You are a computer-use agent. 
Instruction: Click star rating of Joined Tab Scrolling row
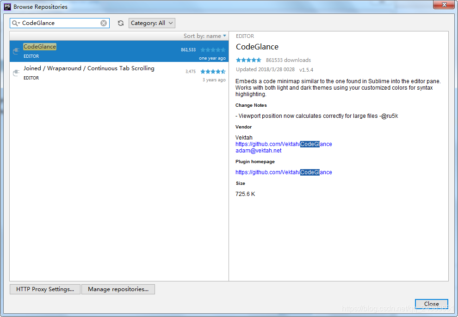(x=213, y=72)
